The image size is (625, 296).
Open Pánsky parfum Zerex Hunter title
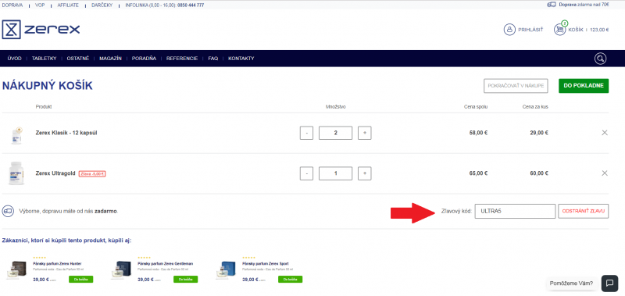point(57,264)
